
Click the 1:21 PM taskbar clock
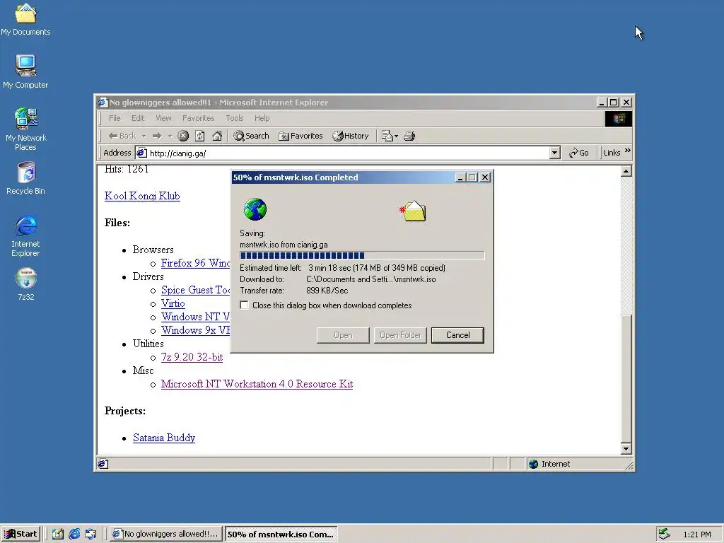click(x=697, y=535)
